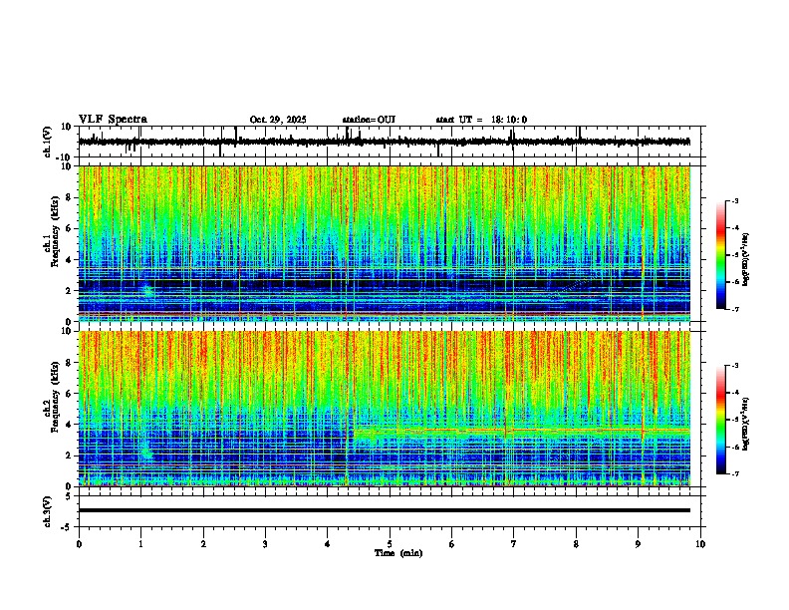Click the ch.2 spectrogram color scale bar
This screenshot has height=610, width=789.
pos(720,420)
